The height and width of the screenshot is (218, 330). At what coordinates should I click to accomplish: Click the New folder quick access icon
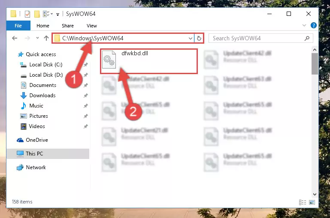coord(37,14)
